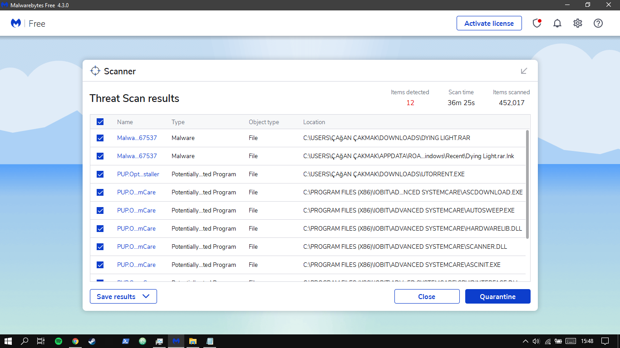Screen dimensions: 620x348
Task: Uncheck the ASCDOWNLOAD.EXE detection checkbox
Action: click(100, 192)
